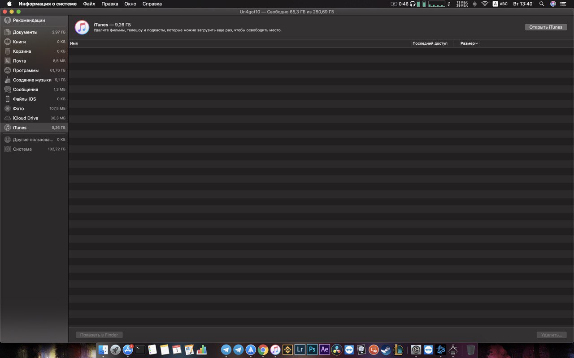574x358 pixels.
Task: Open System Preferences from the Dock
Action: pos(416,349)
